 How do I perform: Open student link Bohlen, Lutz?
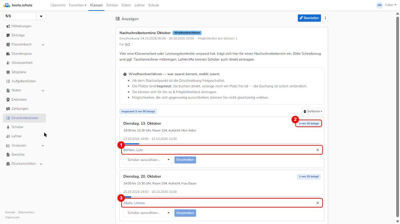tap(133, 150)
